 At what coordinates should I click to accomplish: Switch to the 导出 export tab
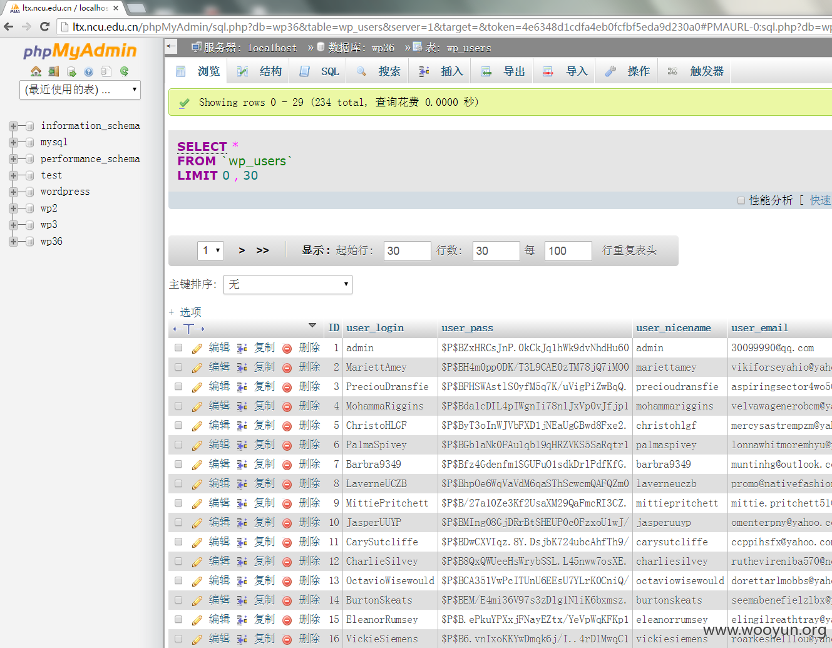click(x=503, y=71)
